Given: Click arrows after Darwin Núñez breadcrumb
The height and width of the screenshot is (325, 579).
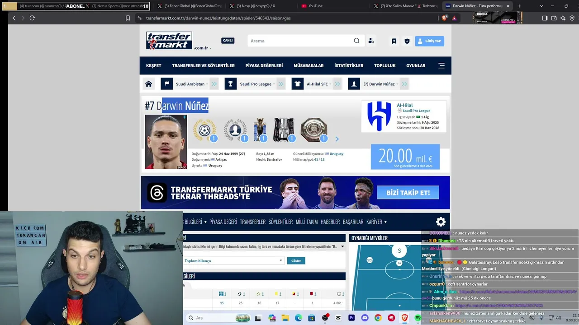Looking at the screenshot, I should (x=404, y=84).
